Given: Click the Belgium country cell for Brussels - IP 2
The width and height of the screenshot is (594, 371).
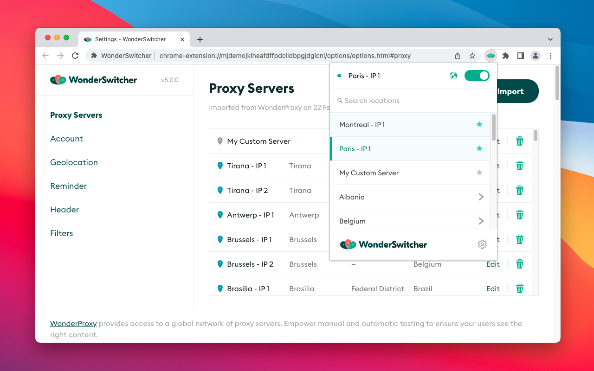Looking at the screenshot, I should (x=427, y=264).
